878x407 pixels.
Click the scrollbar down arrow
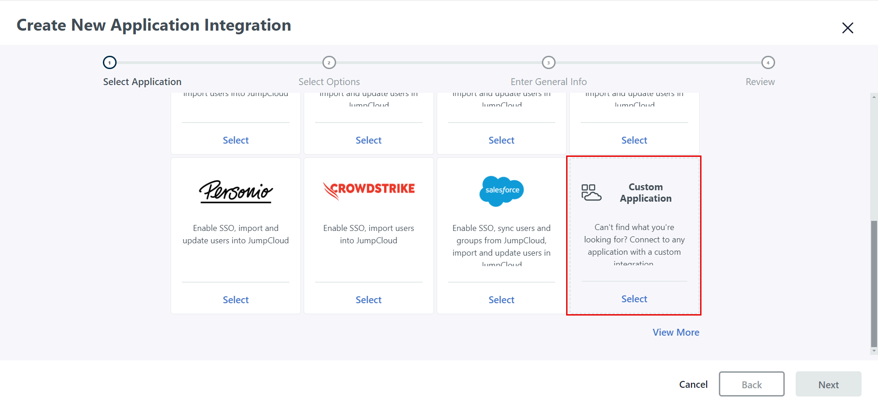click(874, 351)
